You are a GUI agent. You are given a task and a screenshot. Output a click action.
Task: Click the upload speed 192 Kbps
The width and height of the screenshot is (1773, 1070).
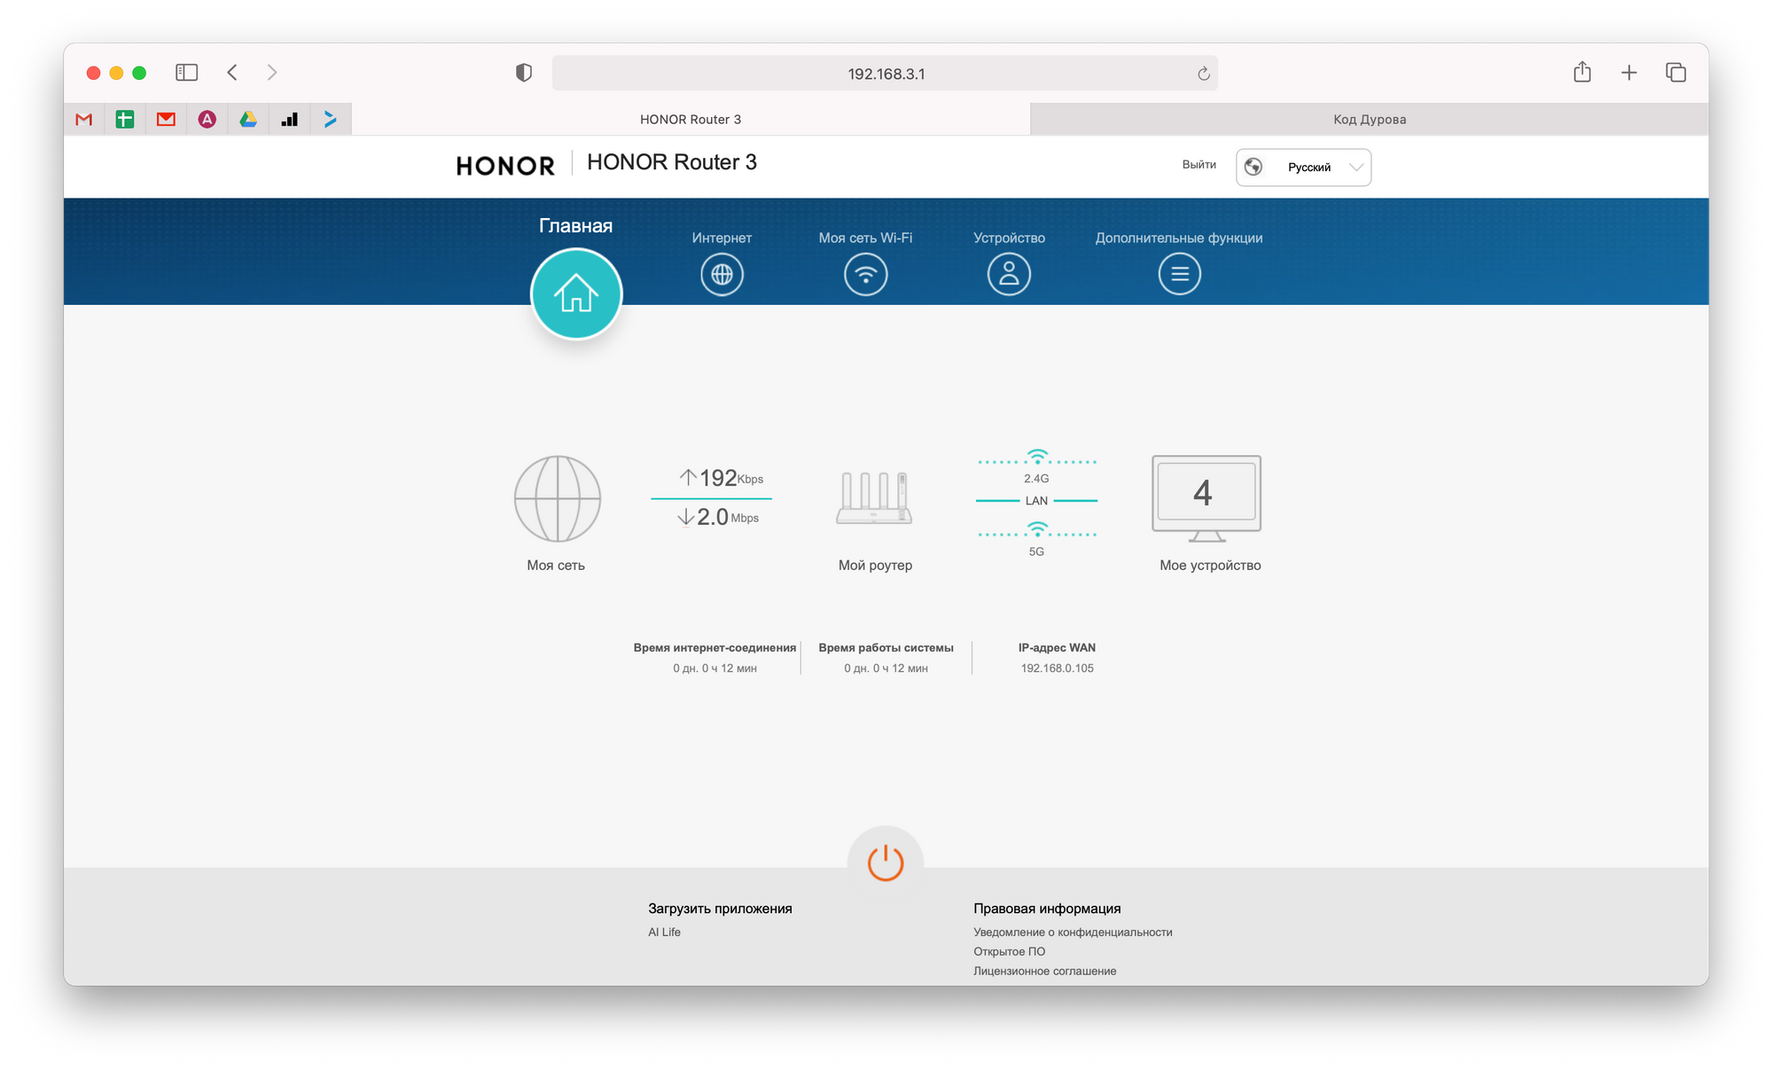722,478
